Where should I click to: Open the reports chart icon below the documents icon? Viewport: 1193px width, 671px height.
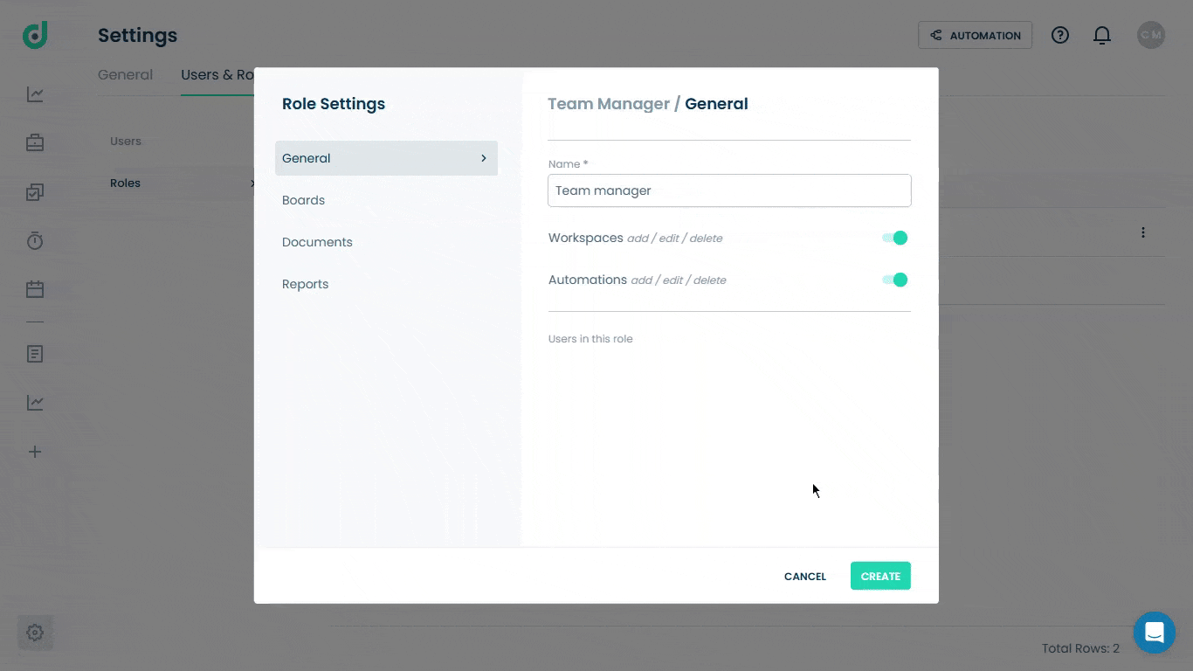tap(35, 403)
